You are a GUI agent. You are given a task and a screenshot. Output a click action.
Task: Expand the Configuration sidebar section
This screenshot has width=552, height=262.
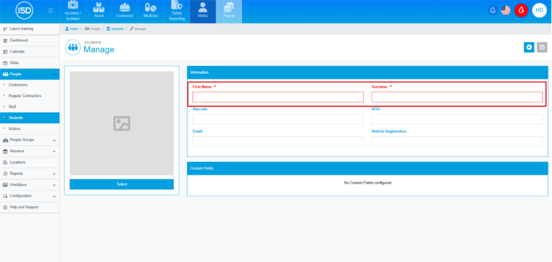coord(29,196)
